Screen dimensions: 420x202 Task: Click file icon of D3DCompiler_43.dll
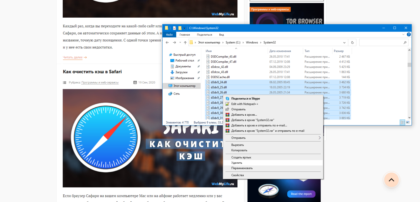(x=208, y=56)
